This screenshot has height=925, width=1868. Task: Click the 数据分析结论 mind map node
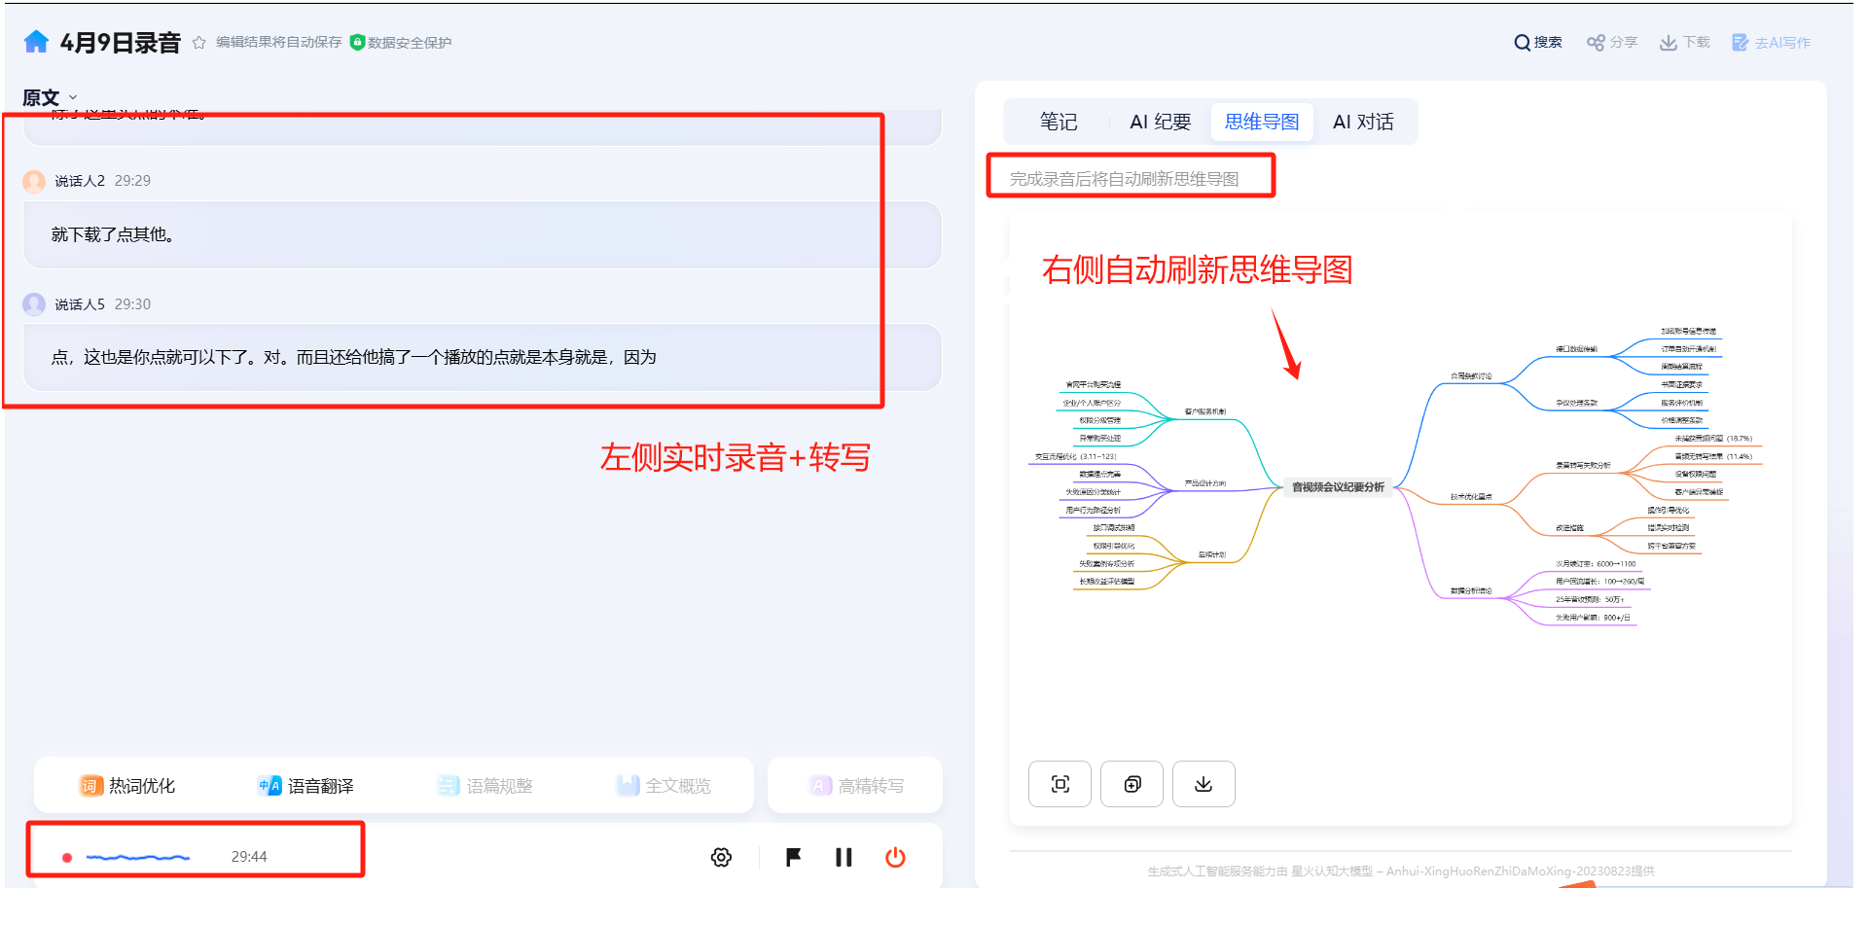pyautogui.click(x=1471, y=590)
